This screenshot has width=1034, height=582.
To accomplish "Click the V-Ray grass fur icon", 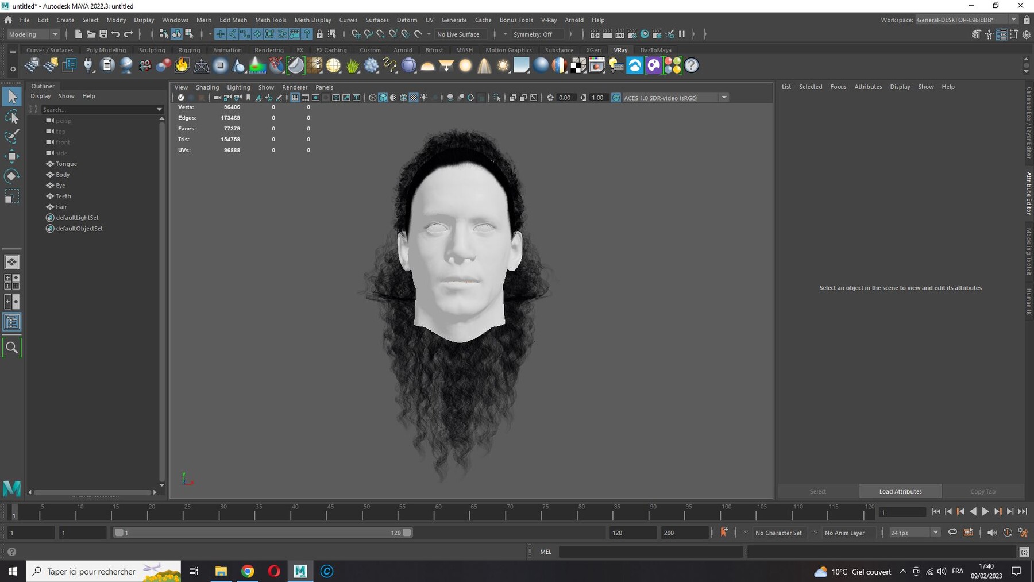I will coord(352,65).
